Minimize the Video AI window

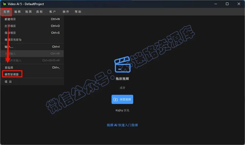click(216, 4)
